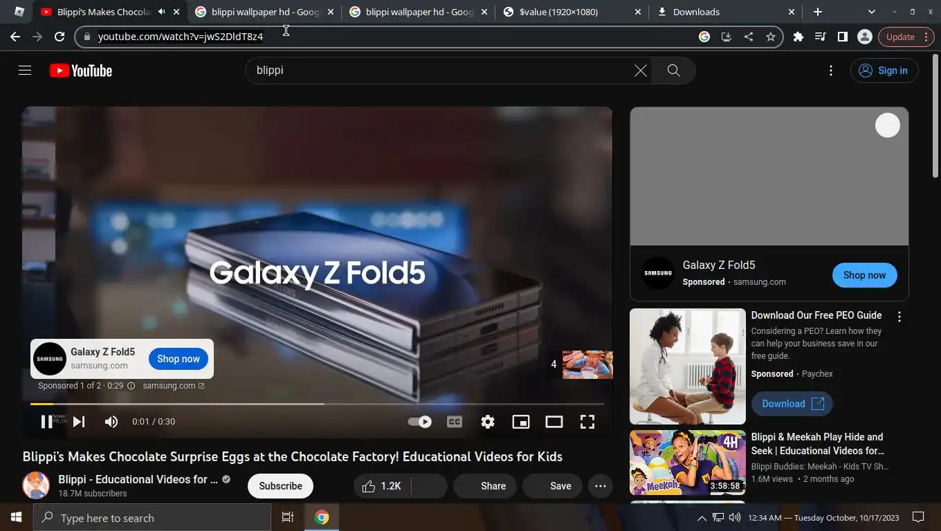
Task: Mute tab audio speaker icon
Action: tap(161, 12)
